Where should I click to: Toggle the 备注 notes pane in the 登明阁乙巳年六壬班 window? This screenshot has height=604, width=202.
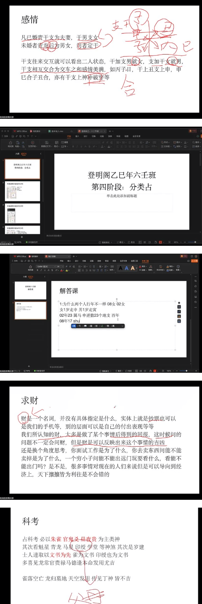[x=121, y=242]
